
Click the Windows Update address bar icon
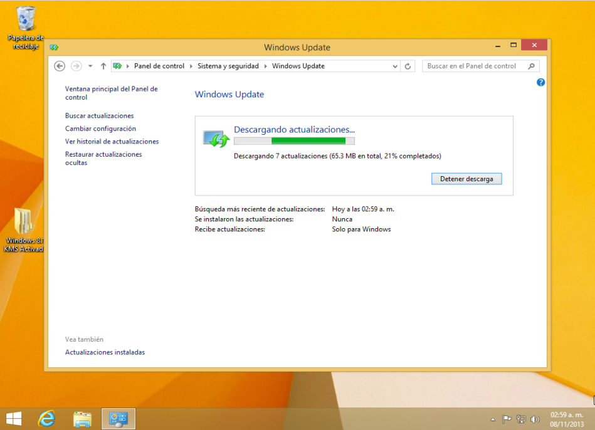[x=118, y=66]
